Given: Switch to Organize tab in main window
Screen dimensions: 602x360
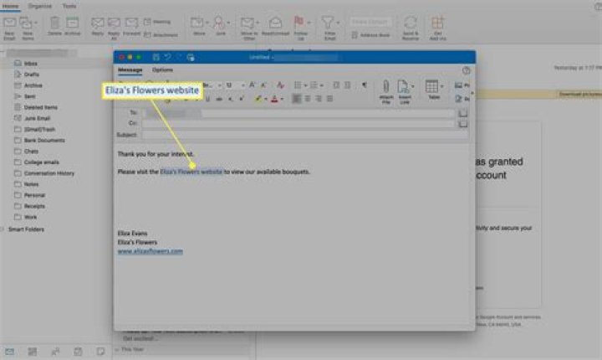Looking at the screenshot, I should pos(39,6).
